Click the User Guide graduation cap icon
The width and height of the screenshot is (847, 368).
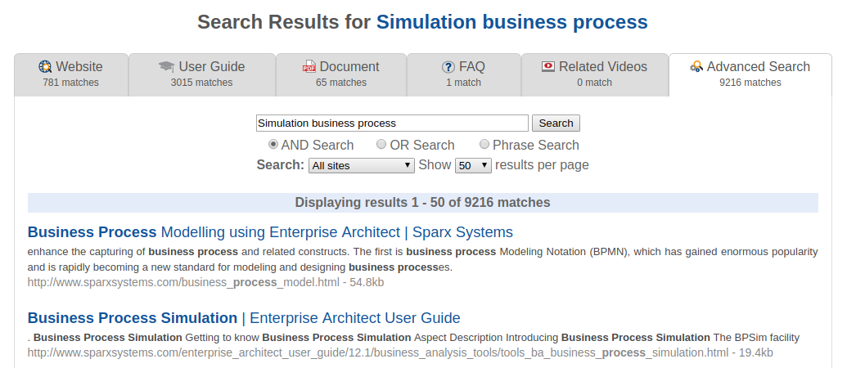166,67
